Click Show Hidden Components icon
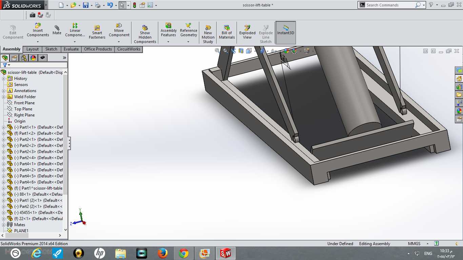463x260 pixels. [x=145, y=28]
